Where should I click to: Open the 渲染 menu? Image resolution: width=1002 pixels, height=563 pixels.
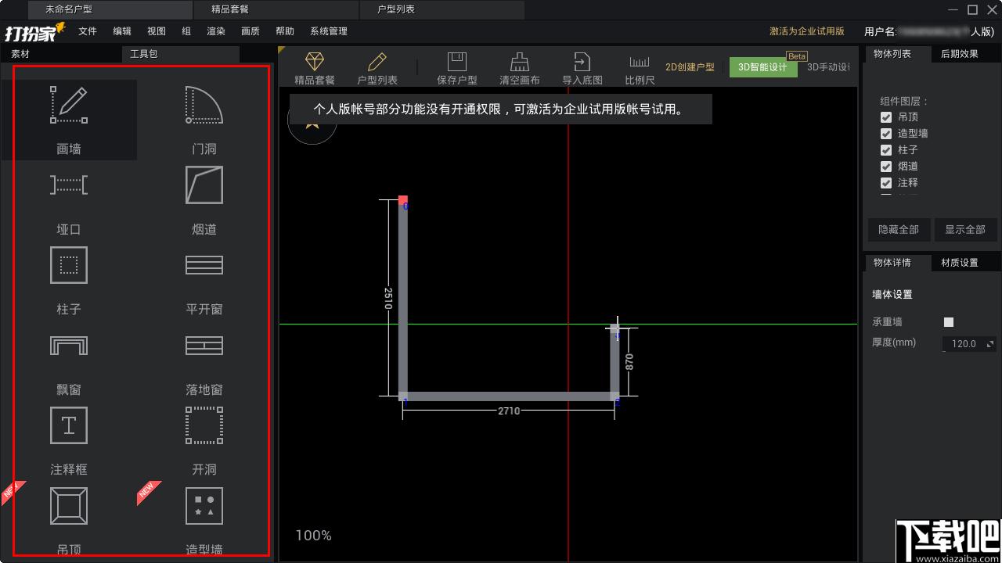click(216, 31)
